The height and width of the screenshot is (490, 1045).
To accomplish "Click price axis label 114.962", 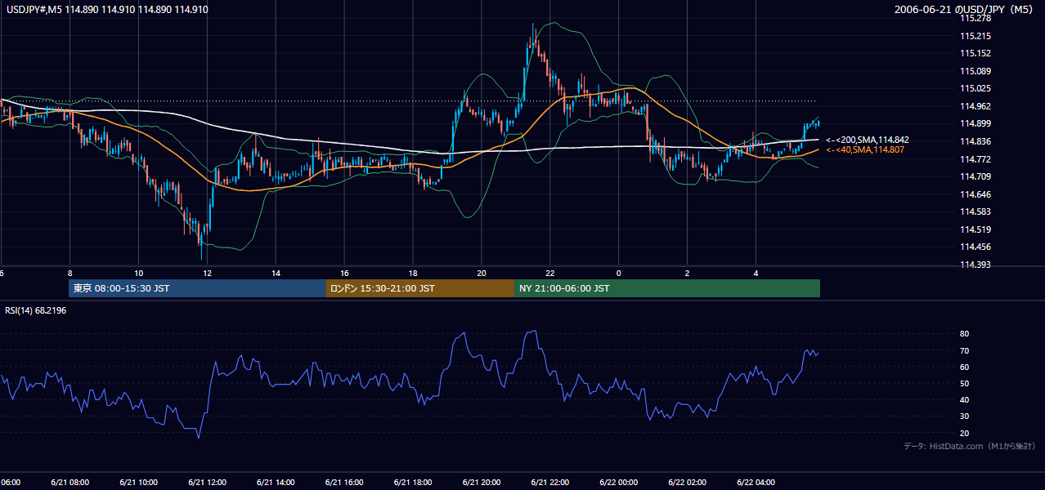I will click(x=975, y=106).
